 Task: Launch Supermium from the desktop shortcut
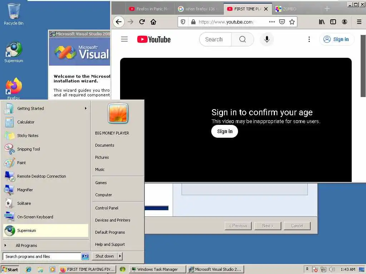click(14, 52)
